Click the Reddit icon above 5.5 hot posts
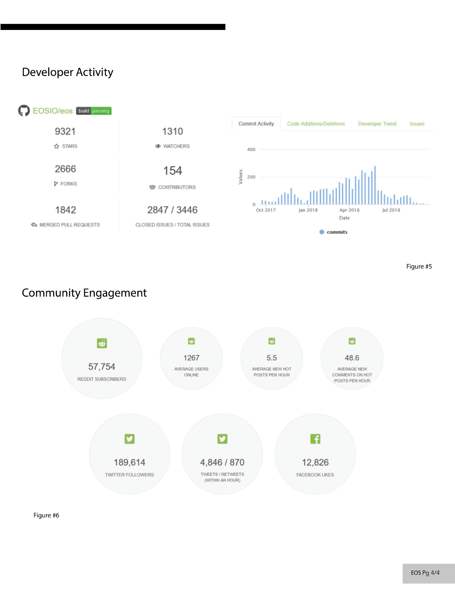This screenshot has height=589, width=455. point(272,341)
